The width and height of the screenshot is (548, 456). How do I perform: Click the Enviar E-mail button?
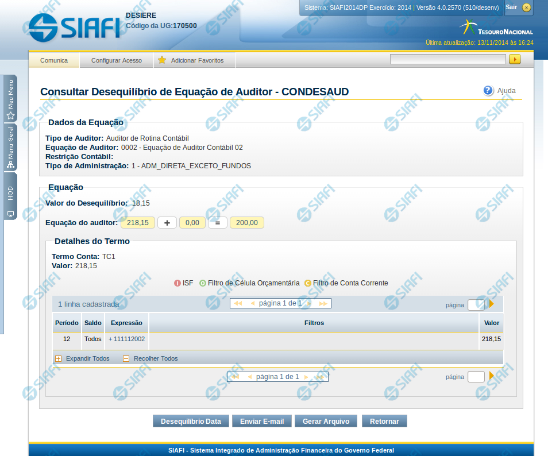click(x=261, y=421)
